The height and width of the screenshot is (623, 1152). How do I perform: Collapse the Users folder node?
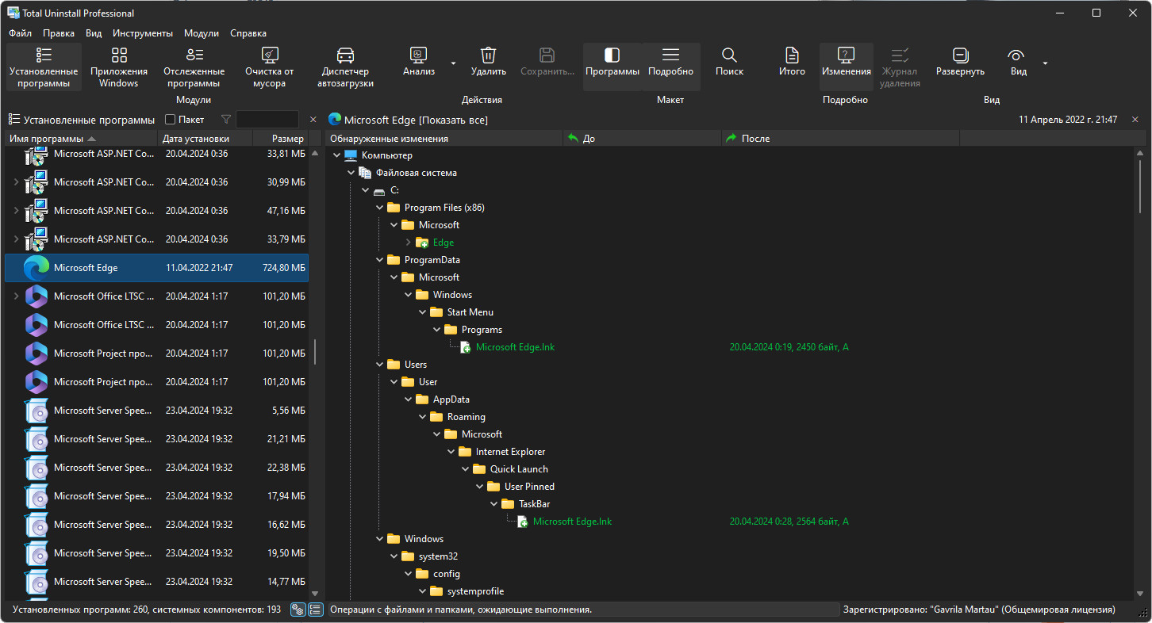[x=380, y=365]
